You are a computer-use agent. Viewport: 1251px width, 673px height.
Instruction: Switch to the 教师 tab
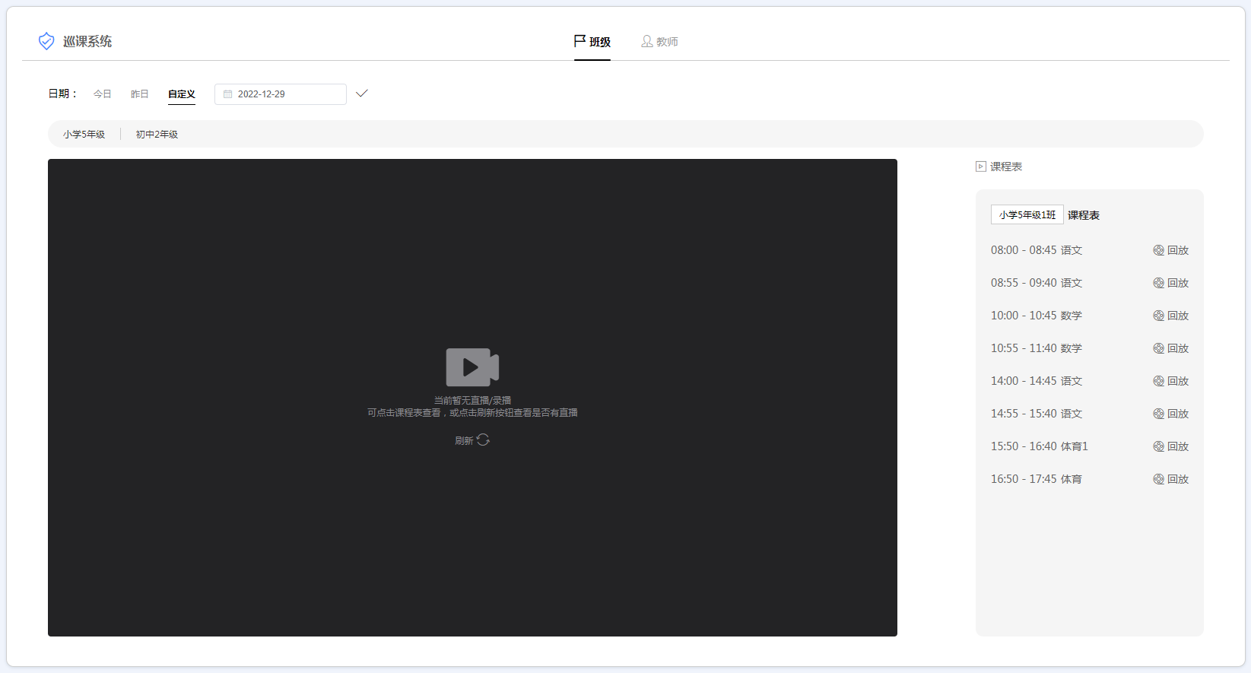[659, 42]
